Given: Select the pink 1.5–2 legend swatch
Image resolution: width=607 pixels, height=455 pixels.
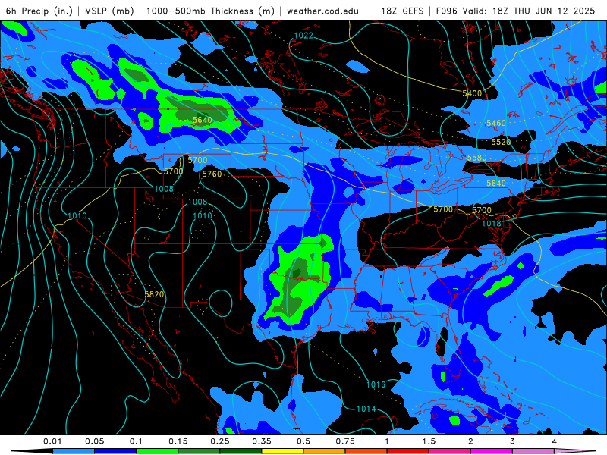Looking at the screenshot, I should 450,451.
